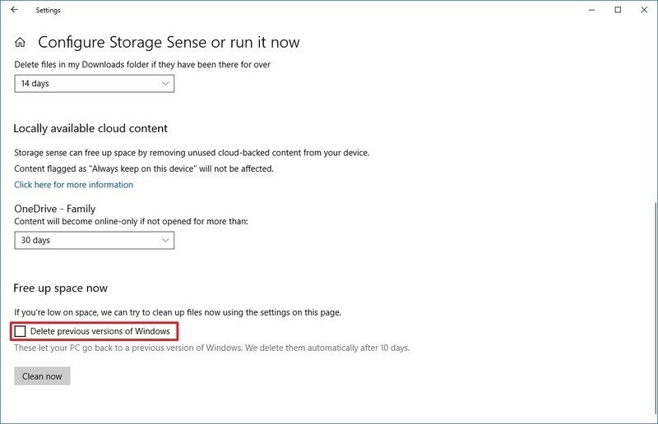Open the Downloads folder 14 days dropdown

click(x=95, y=84)
